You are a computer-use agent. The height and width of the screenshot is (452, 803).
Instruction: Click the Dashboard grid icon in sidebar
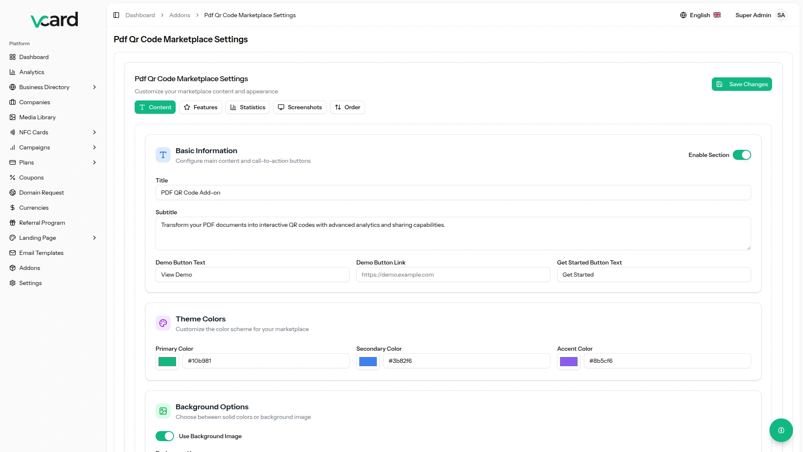tap(13, 57)
